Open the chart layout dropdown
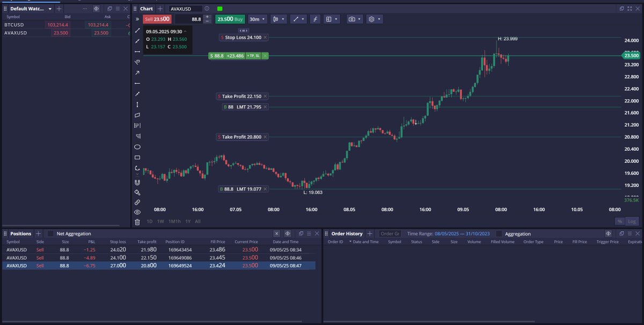 (x=332, y=19)
